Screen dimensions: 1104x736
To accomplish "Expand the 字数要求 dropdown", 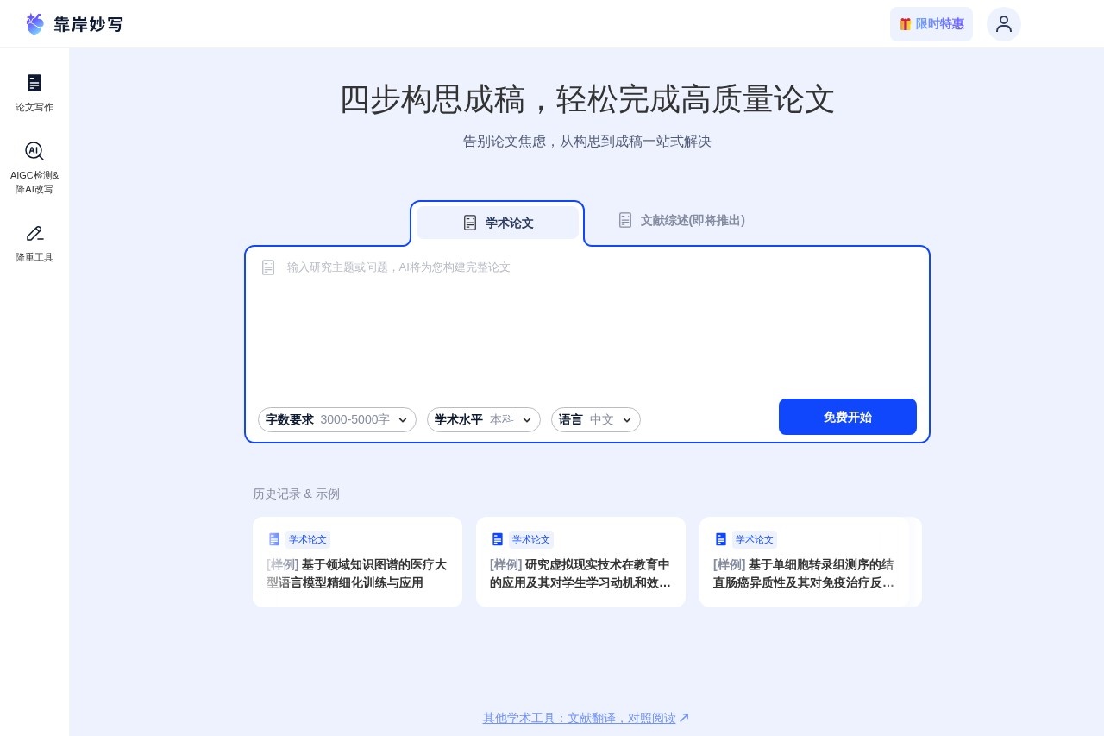I will click(x=336, y=420).
